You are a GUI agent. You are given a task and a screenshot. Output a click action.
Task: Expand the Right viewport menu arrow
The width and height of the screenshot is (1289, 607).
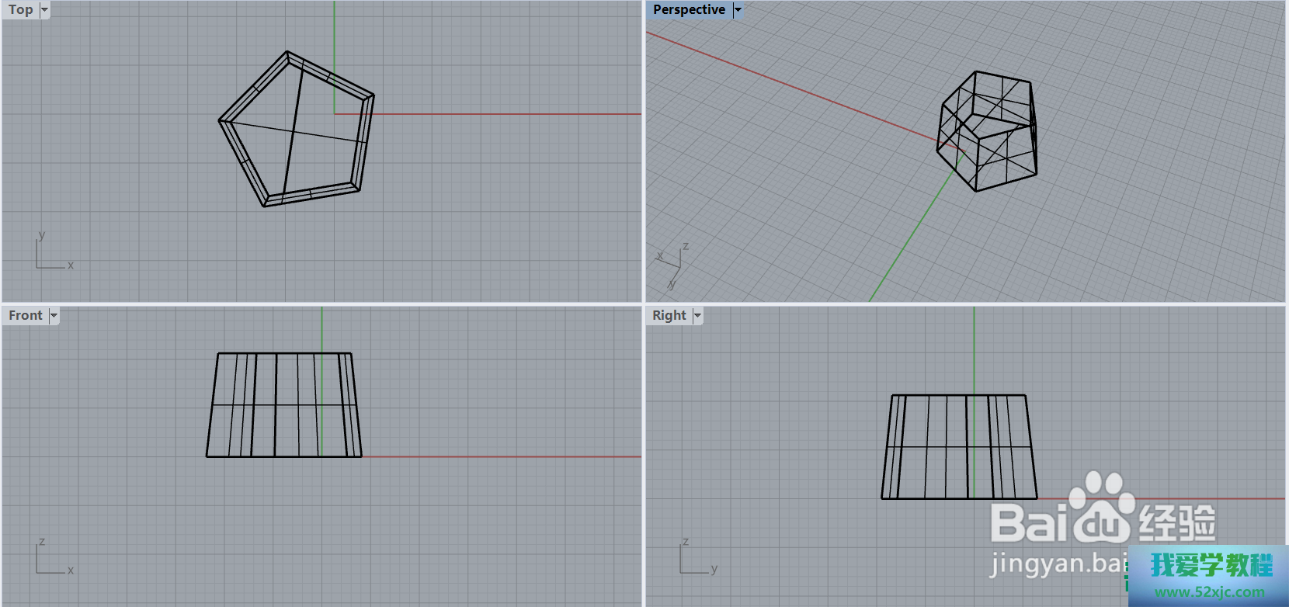tap(697, 316)
